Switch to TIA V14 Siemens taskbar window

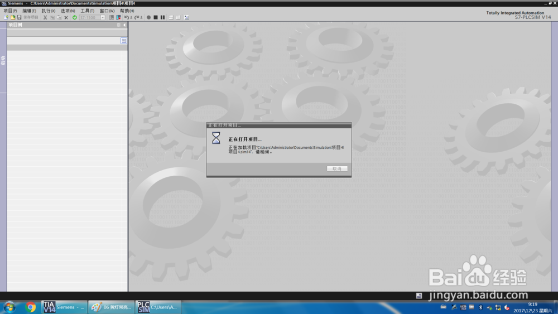64,307
